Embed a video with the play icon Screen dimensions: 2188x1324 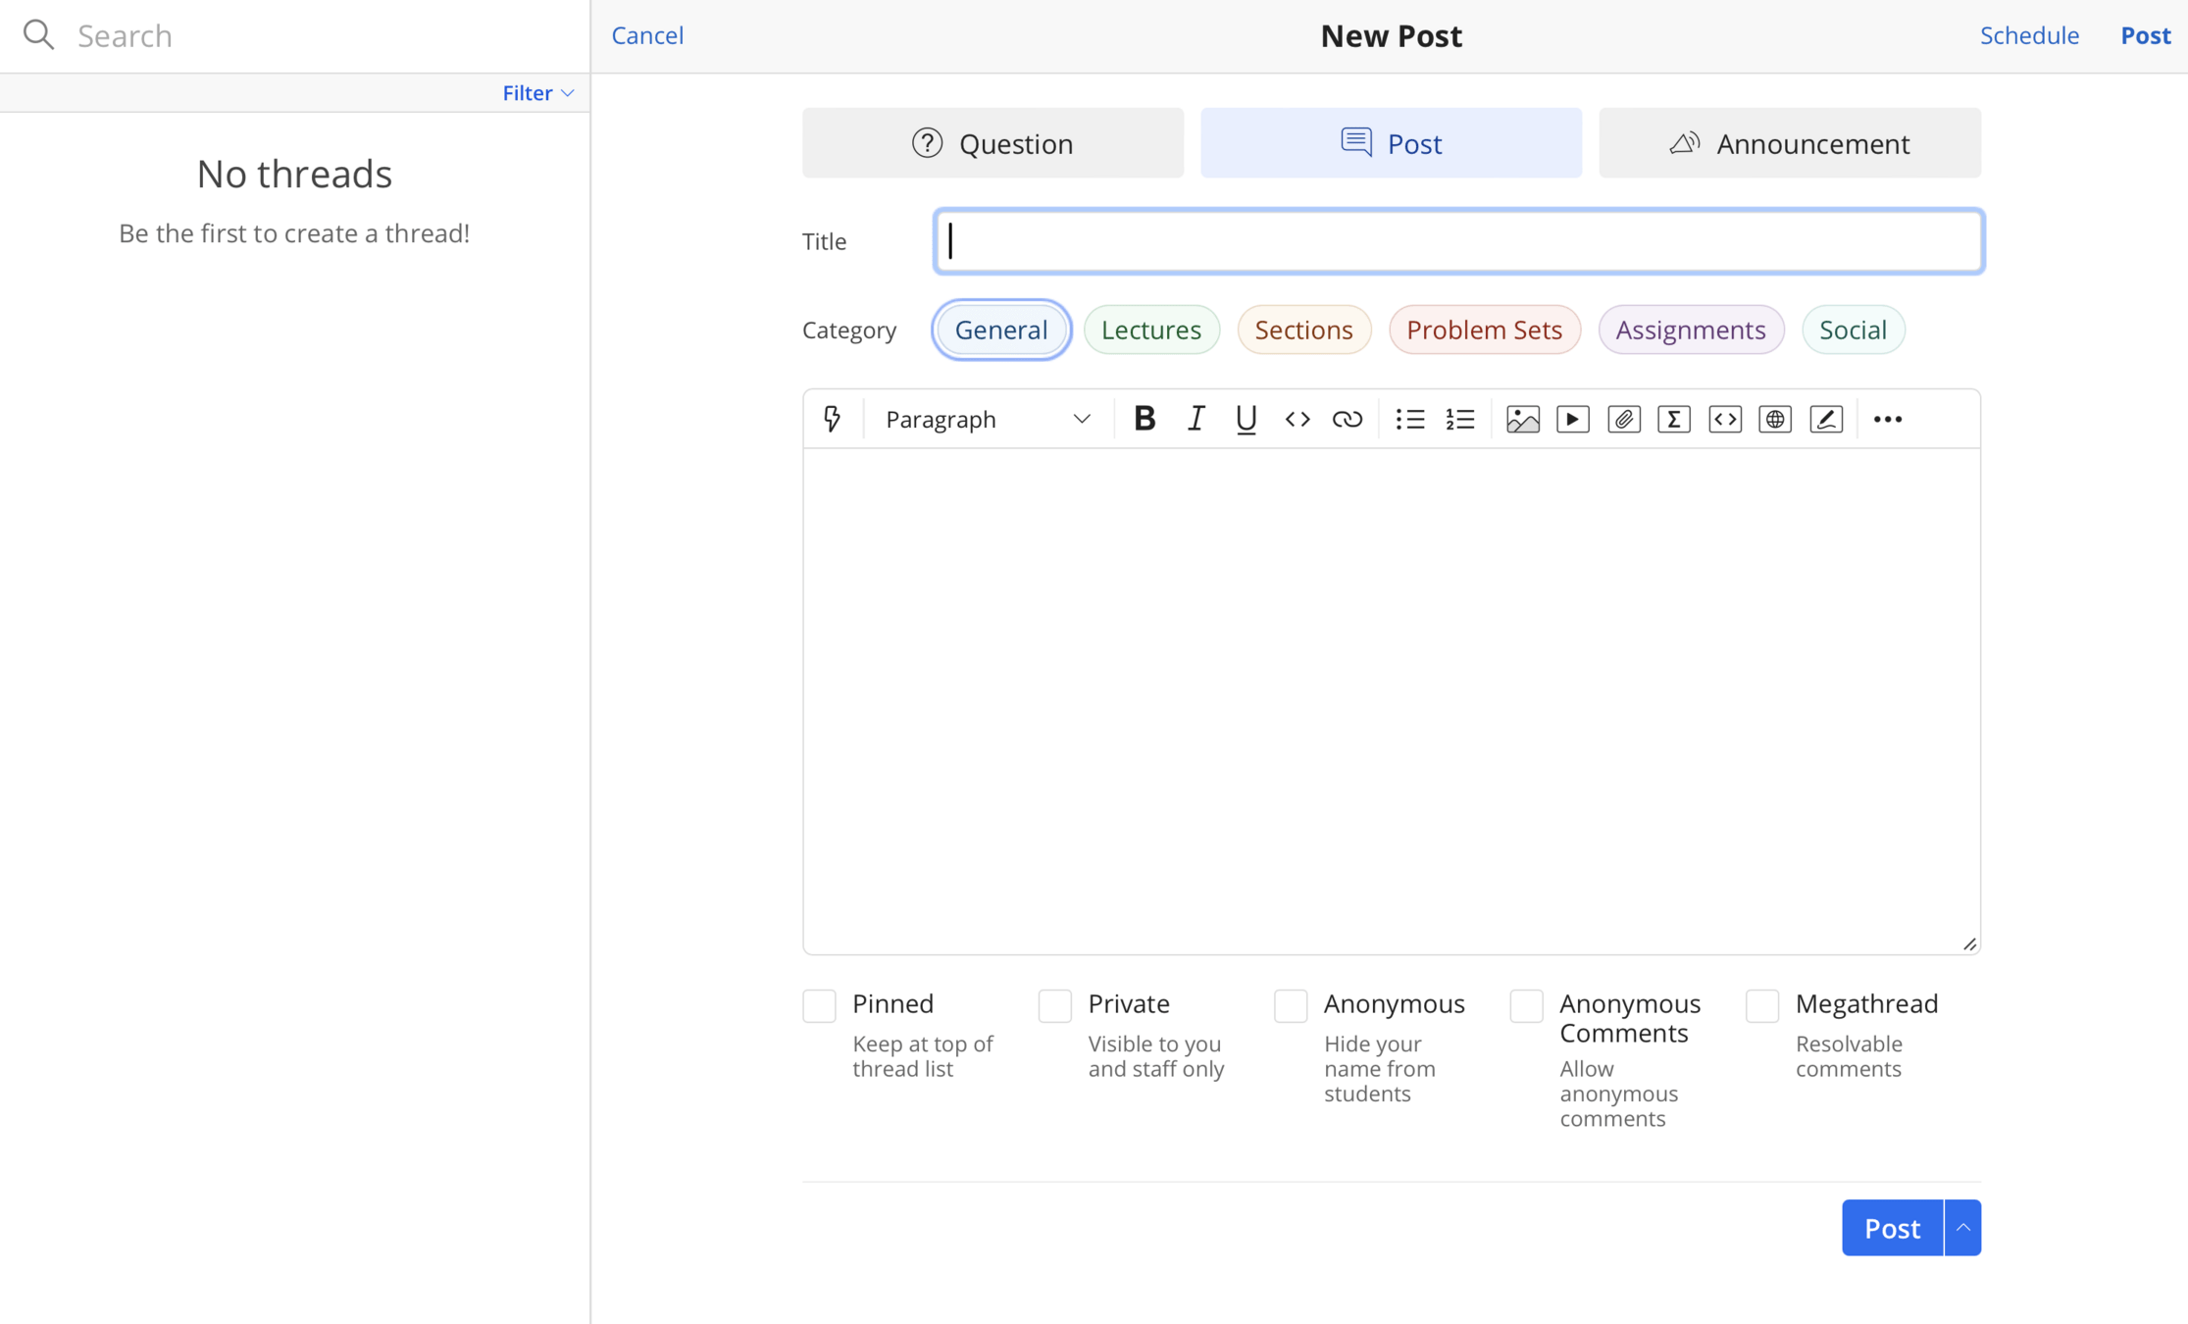click(1572, 419)
